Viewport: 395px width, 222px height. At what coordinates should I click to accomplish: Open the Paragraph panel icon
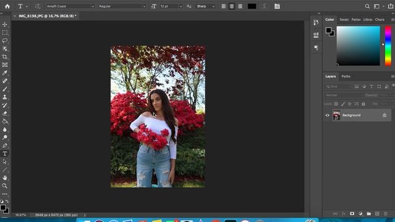point(316,47)
